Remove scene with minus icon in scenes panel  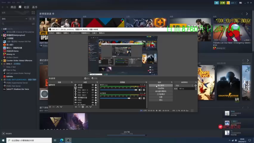click(x=53, y=107)
